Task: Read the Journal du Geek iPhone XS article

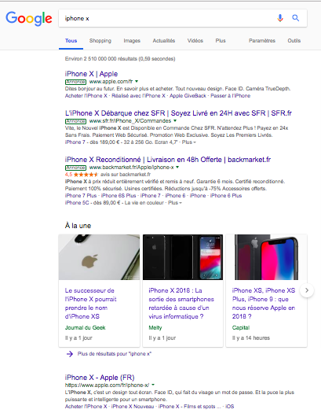Action: pyautogui.click(x=90, y=304)
